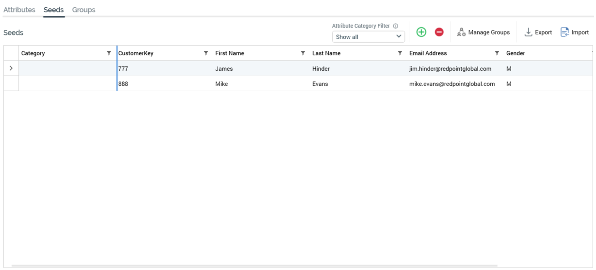Click the horizontal scrollbar below the grid

click(254, 266)
